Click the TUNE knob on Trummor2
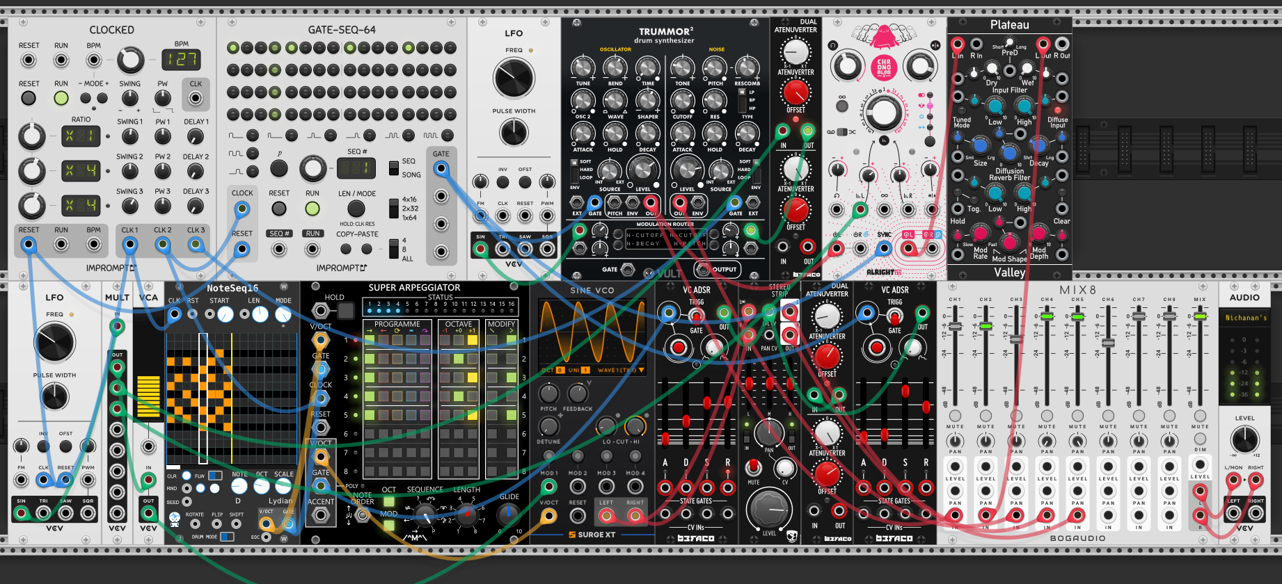 pos(583,67)
